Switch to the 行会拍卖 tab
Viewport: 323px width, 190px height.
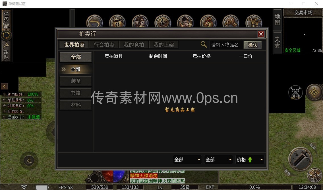point(104,45)
